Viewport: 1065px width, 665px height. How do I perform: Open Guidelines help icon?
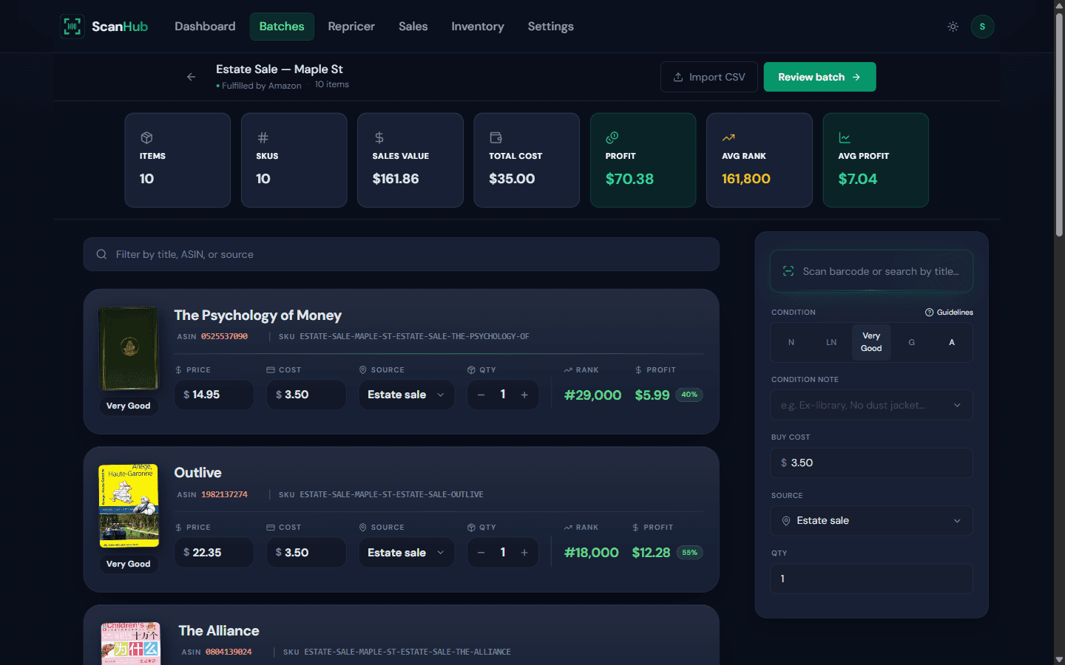929,312
